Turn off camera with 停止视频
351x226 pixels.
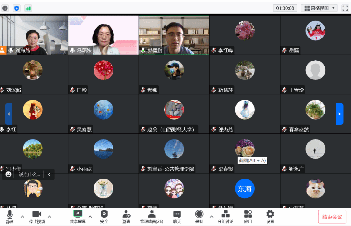(x=37, y=216)
